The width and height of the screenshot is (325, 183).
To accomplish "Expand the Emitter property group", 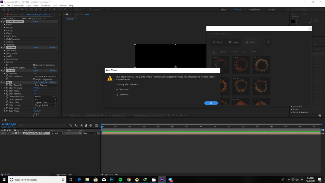I will coord(5,25).
